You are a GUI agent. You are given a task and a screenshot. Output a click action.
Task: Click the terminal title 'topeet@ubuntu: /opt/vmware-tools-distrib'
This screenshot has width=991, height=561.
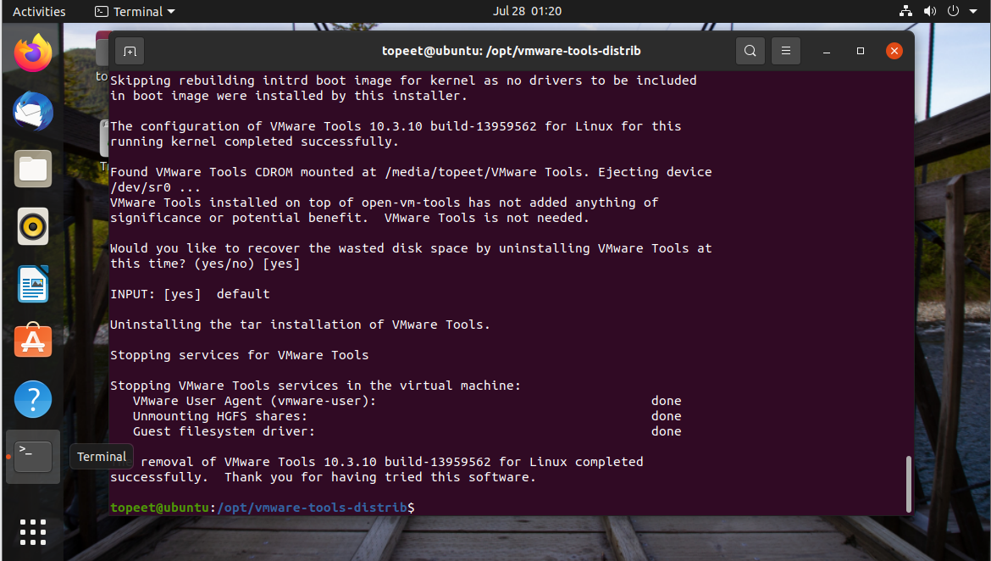pyautogui.click(x=512, y=51)
